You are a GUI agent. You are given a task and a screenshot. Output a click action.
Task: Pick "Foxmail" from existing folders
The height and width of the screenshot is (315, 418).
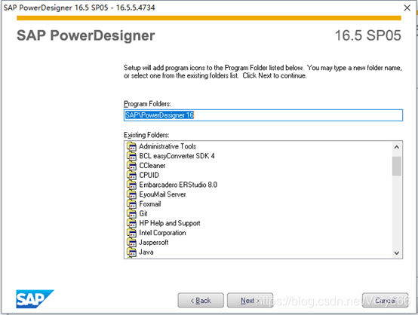[x=150, y=204]
